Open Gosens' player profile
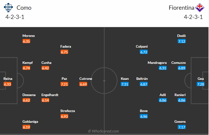Viewport: 209px width, 135px height. point(180,122)
